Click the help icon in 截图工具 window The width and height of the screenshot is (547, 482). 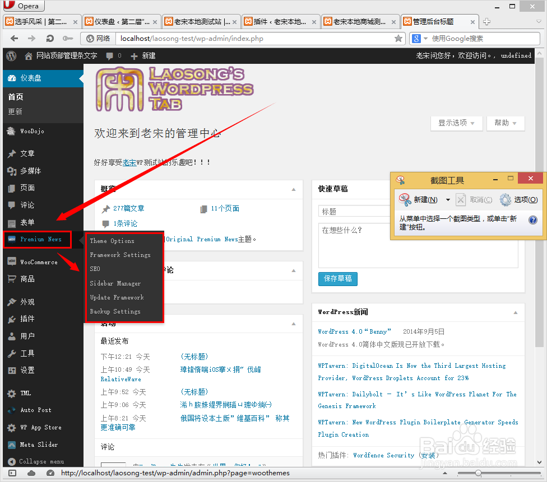(x=532, y=220)
